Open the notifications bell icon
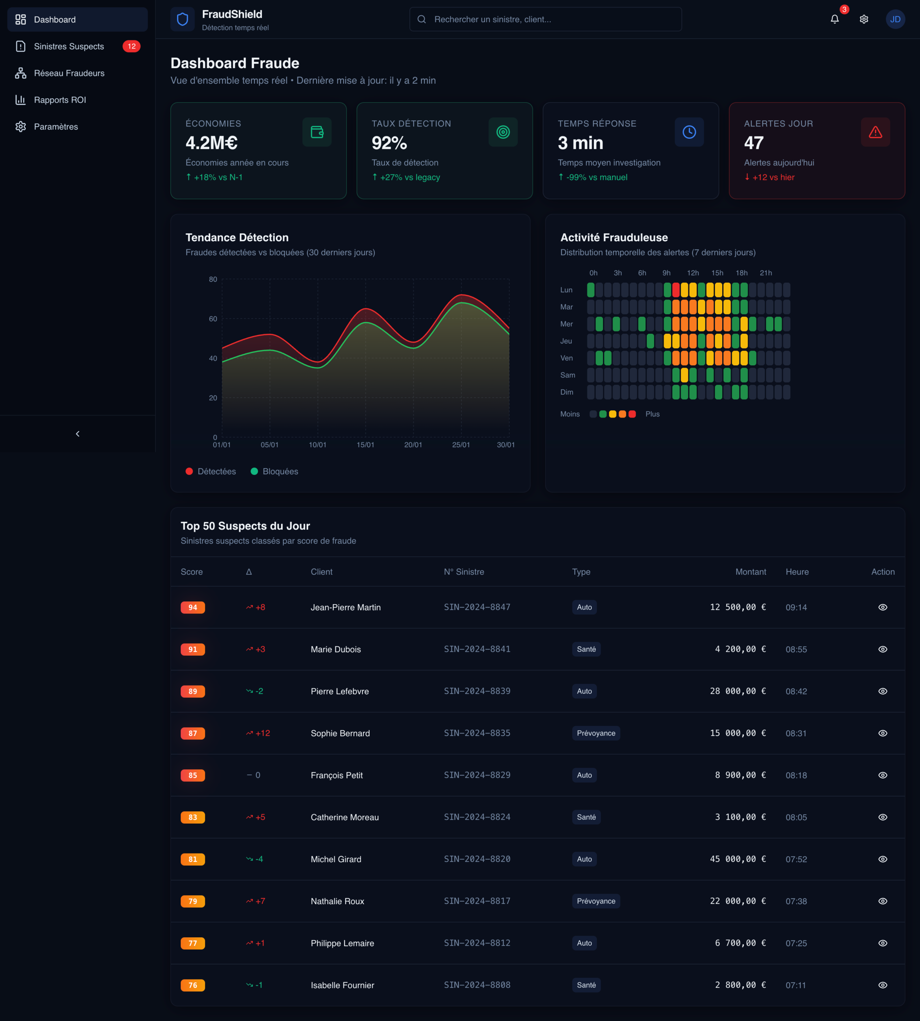This screenshot has width=920, height=1021. coord(835,19)
